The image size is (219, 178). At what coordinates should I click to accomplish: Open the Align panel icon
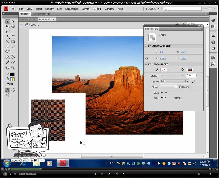(x=213, y=36)
